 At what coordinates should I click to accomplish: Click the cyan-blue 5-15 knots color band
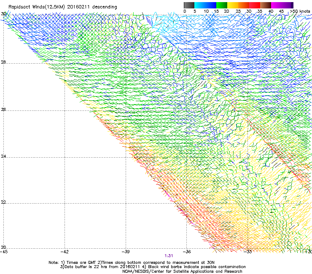(x=205, y=5)
